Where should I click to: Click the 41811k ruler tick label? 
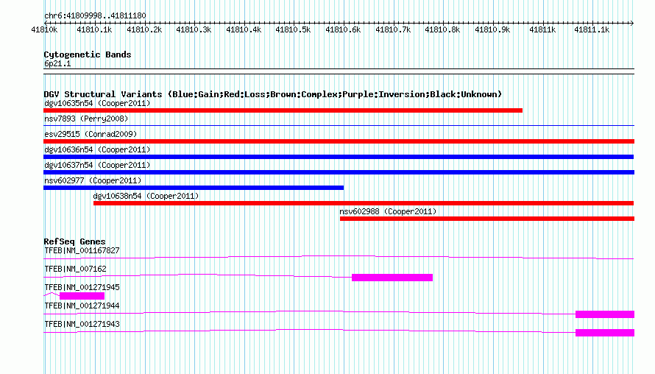tap(542, 29)
